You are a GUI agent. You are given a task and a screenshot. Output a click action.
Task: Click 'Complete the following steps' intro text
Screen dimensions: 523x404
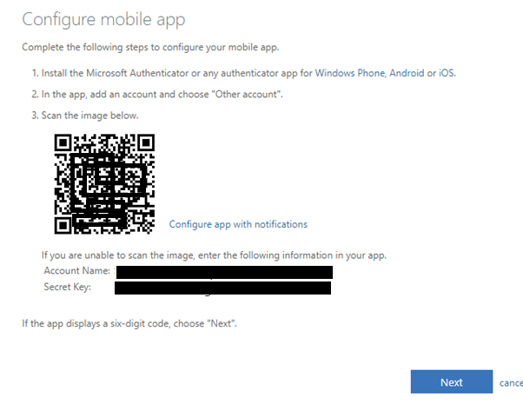click(x=150, y=47)
